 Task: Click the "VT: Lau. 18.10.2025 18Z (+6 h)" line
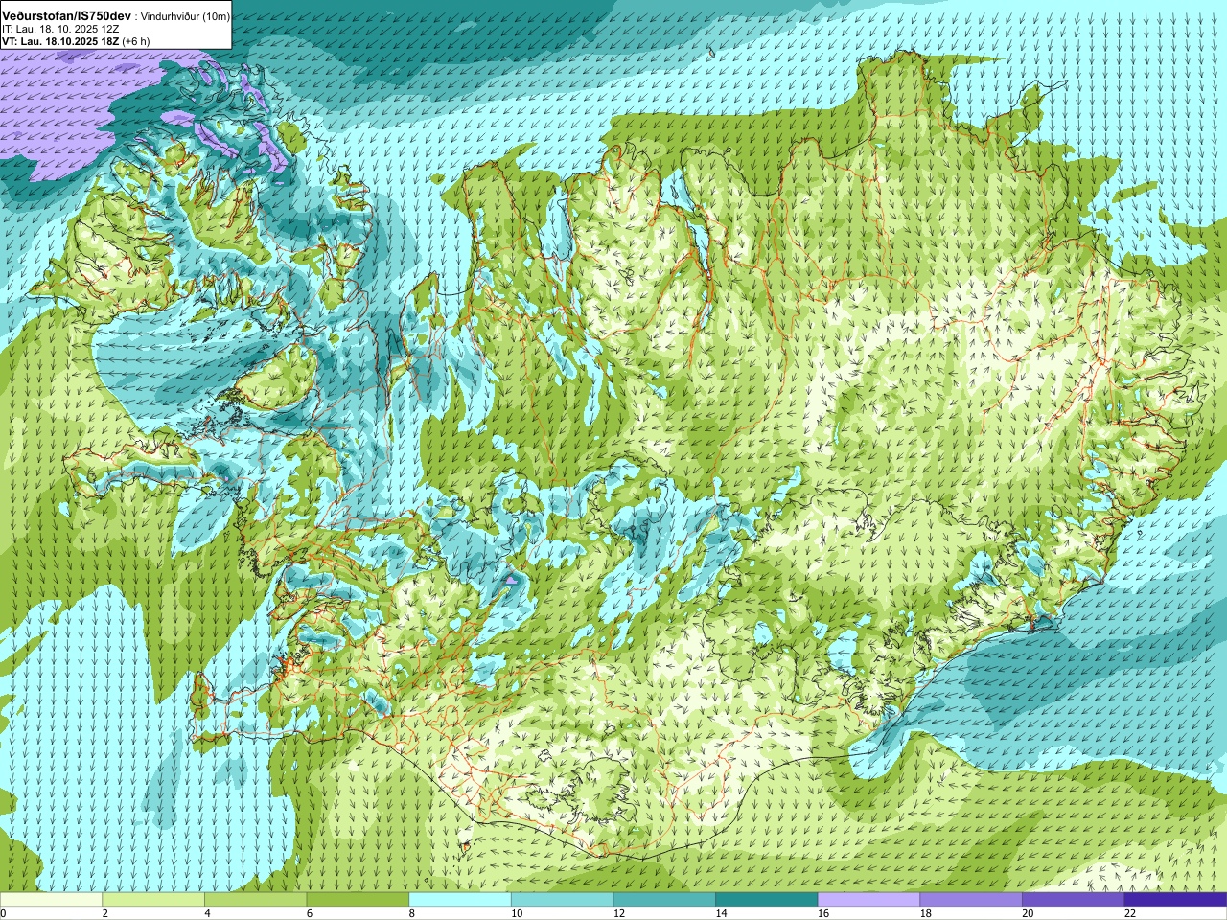tap(76, 41)
